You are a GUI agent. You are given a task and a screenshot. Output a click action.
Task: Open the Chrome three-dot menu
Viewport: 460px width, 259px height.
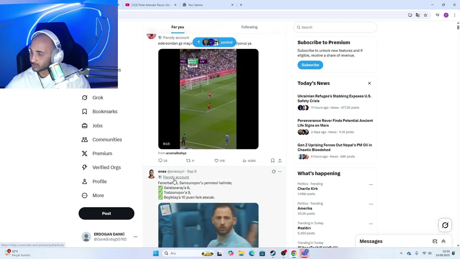(x=455, y=15)
